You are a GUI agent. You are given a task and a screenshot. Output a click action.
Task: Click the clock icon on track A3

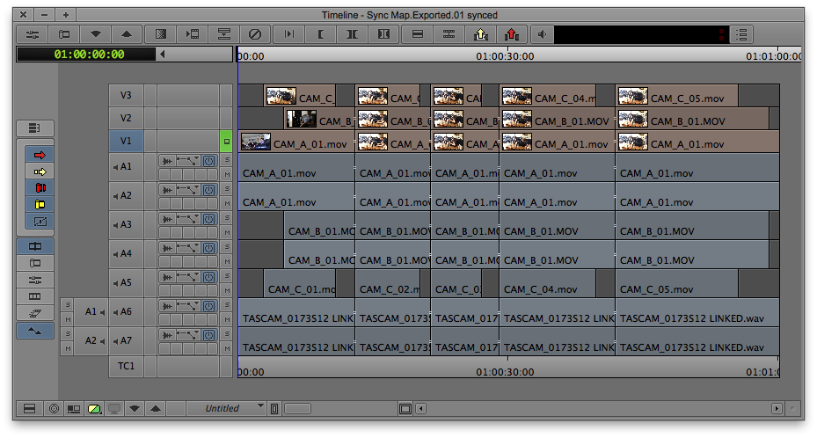tap(209, 219)
